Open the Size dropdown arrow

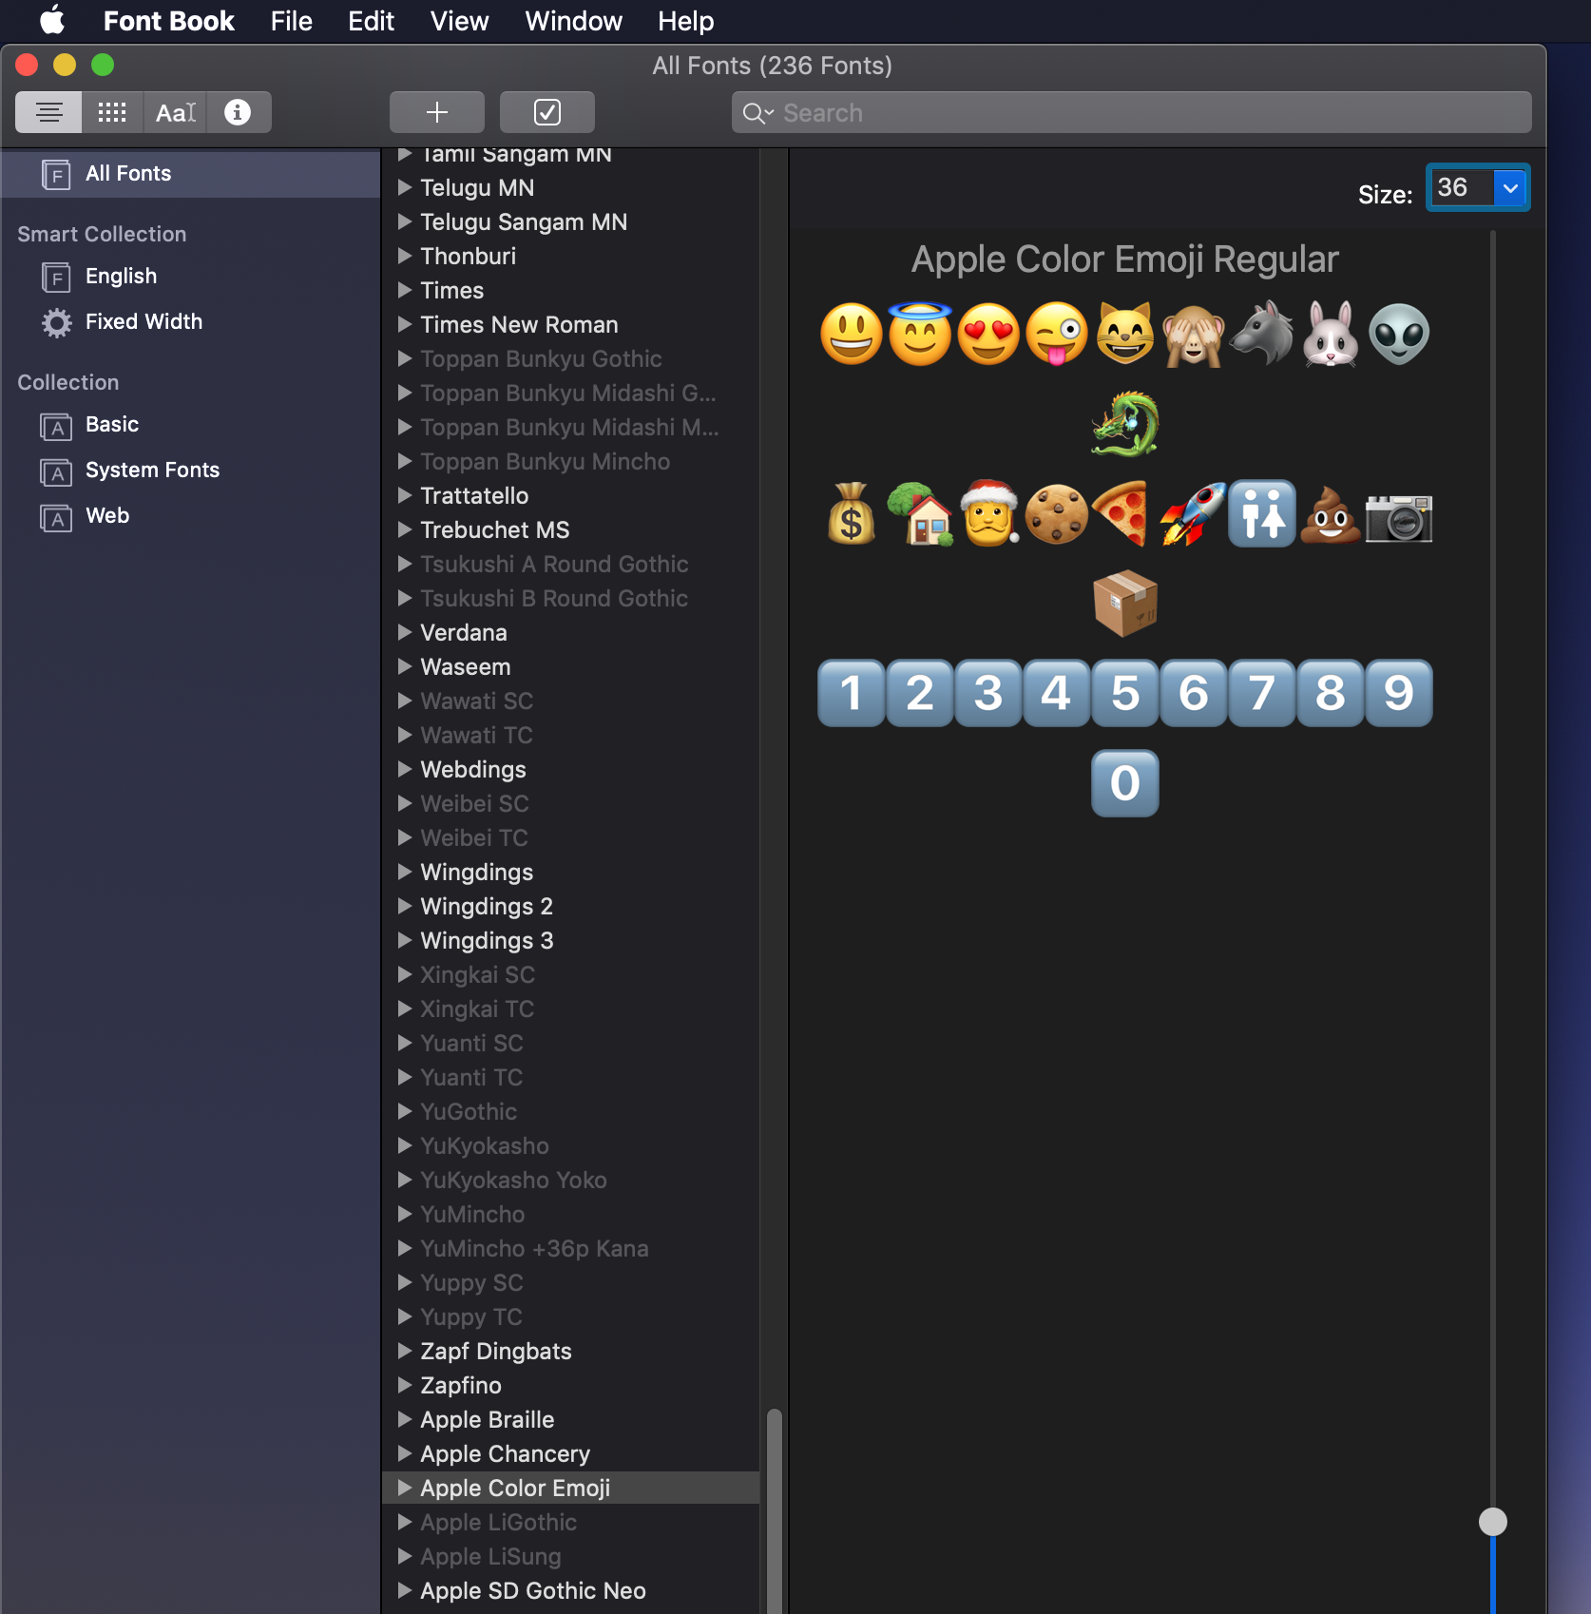click(x=1510, y=187)
